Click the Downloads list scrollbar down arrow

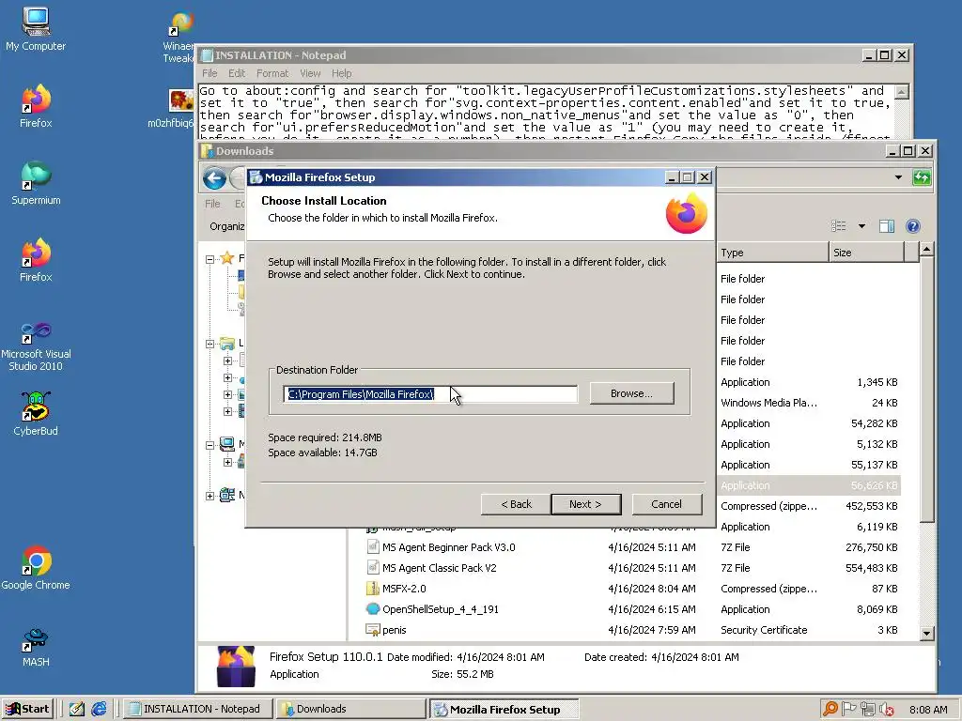click(927, 633)
